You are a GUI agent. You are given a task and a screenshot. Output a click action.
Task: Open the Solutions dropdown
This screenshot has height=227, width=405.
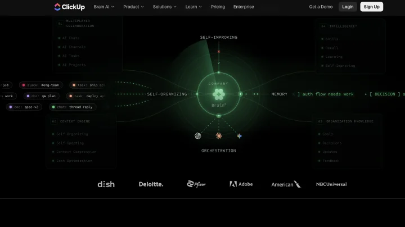pos(164,7)
